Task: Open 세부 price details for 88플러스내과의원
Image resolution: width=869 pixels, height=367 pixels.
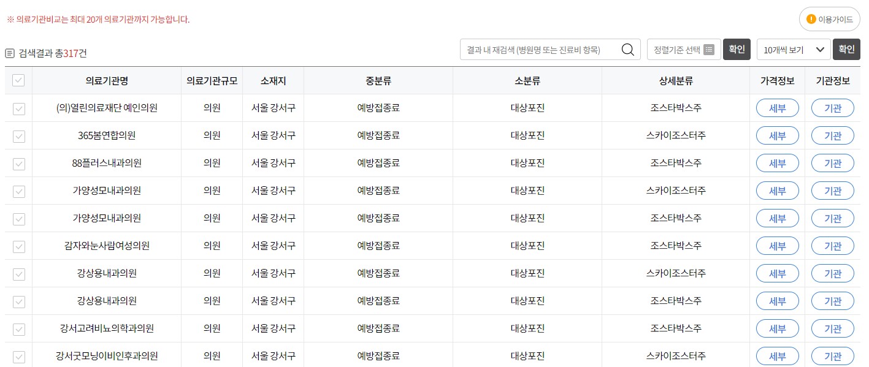Action: pyautogui.click(x=777, y=164)
